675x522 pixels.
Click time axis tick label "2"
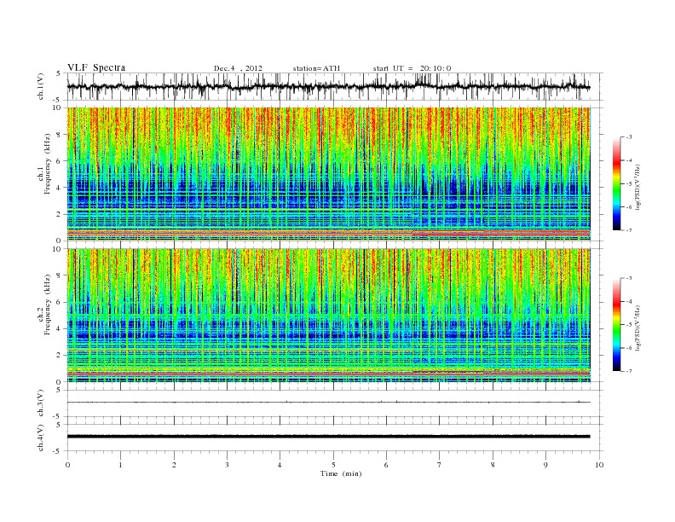[174, 465]
